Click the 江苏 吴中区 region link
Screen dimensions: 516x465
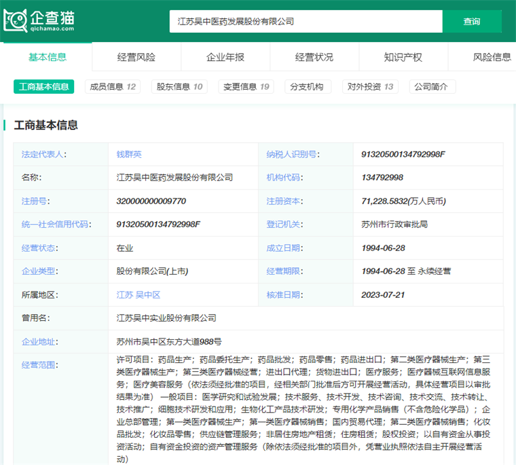[139, 294]
